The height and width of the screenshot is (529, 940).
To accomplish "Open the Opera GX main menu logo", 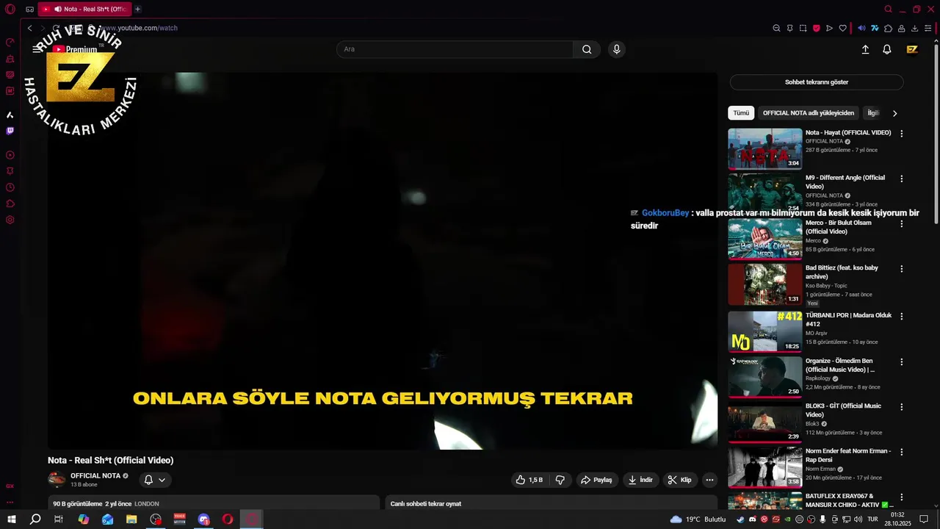I will point(10,10).
